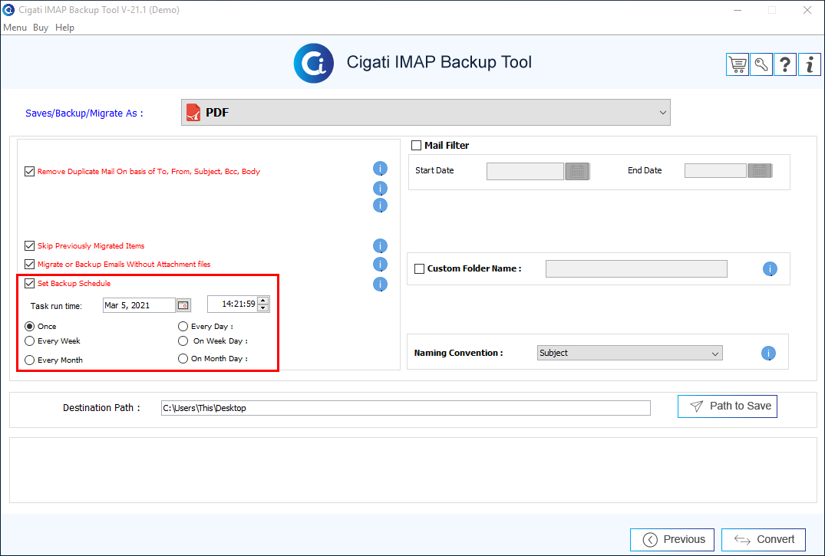This screenshot has height=556, width=825.
Task: Open the Help menu
Action: pyautogui.click(x=64, y=28)
